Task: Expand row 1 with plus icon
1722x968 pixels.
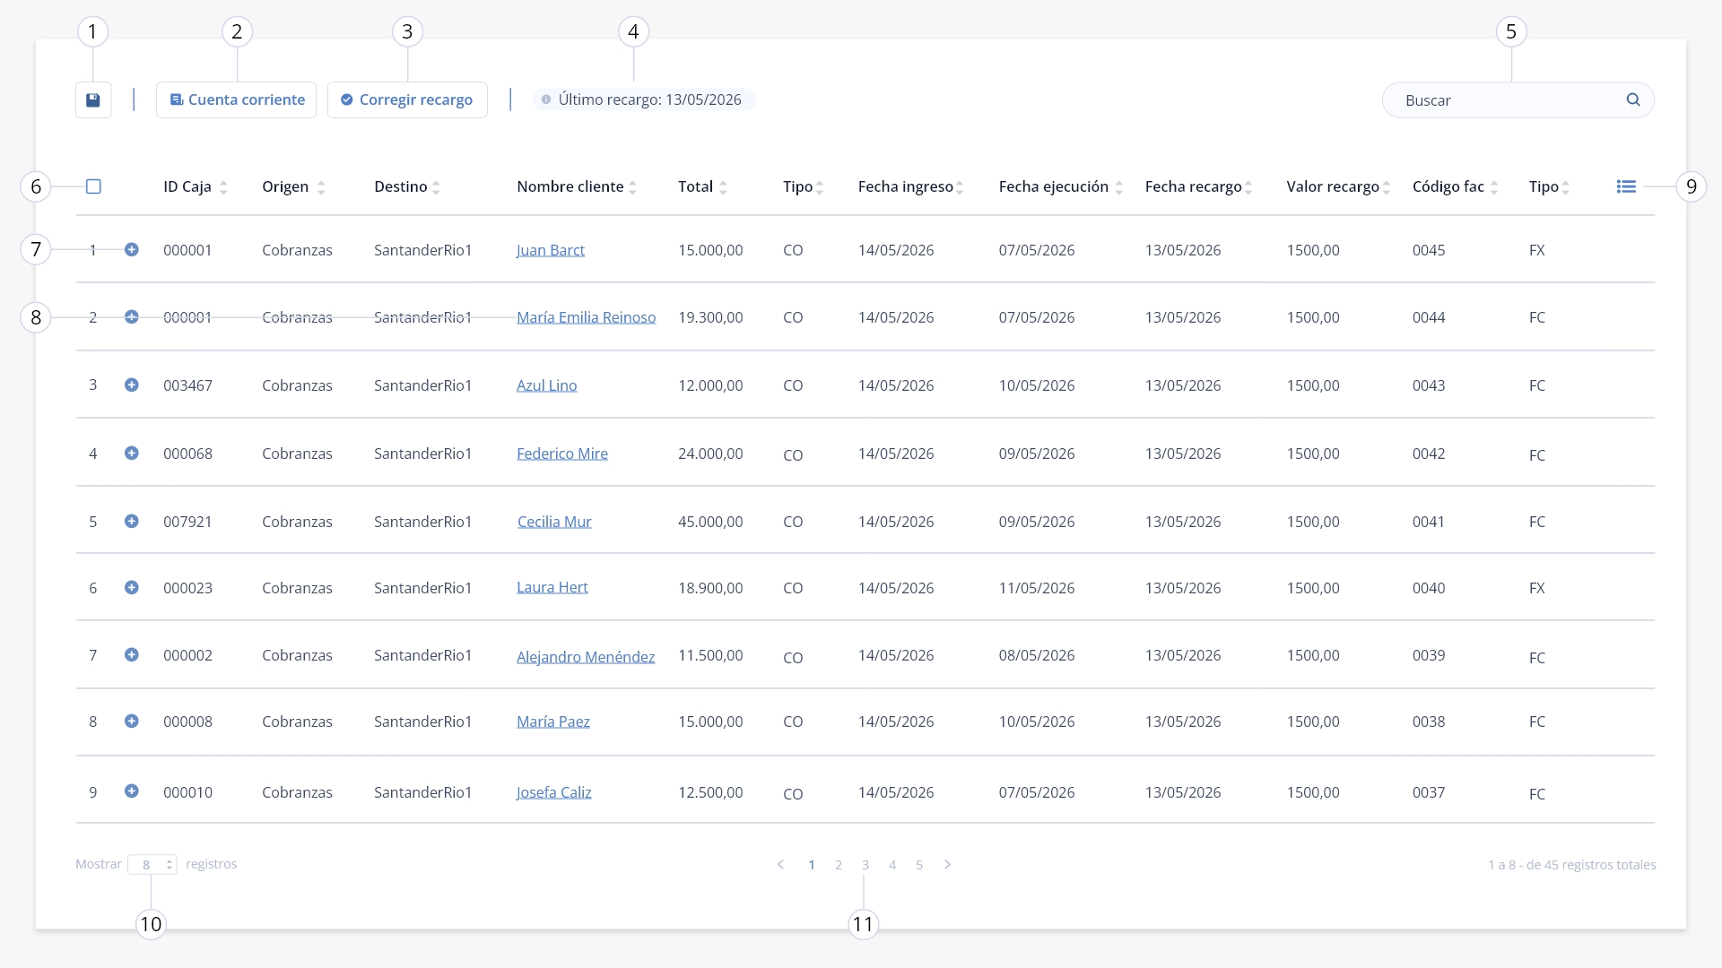Action: (132, 250)
